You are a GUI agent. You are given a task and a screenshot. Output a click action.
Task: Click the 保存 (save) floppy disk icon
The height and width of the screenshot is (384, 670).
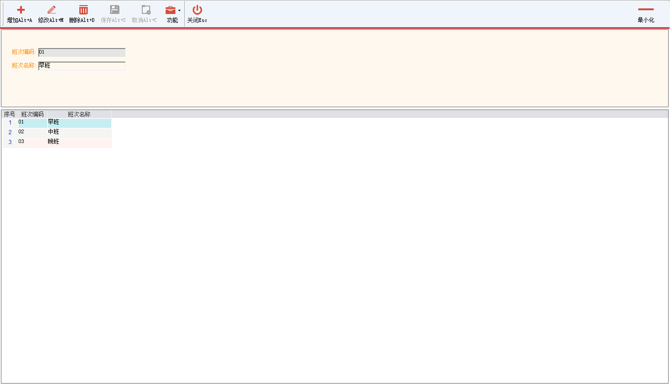(x=114, y=10)
